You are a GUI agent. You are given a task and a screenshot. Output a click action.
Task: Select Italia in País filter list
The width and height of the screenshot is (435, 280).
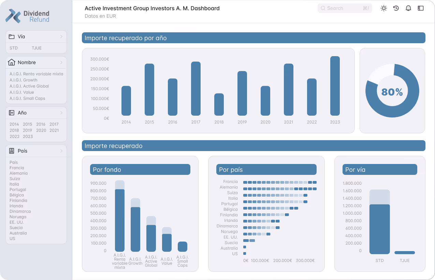point(14,184)
